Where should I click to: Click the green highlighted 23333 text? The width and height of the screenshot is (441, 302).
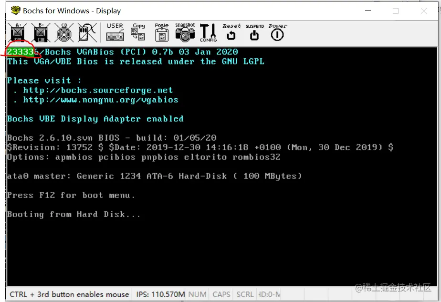pos(21,52)
